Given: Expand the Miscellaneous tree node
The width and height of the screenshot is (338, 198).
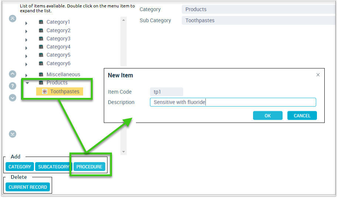Looking at the screenshot, I should (x=26, y=75).
